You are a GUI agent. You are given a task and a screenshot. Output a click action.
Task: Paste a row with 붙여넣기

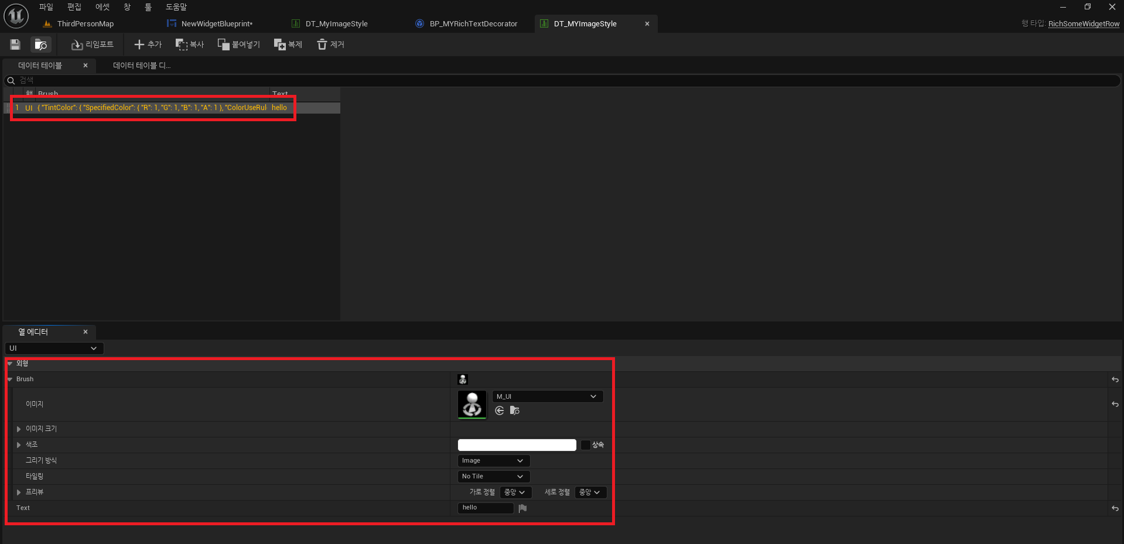(x=238, y=45)
